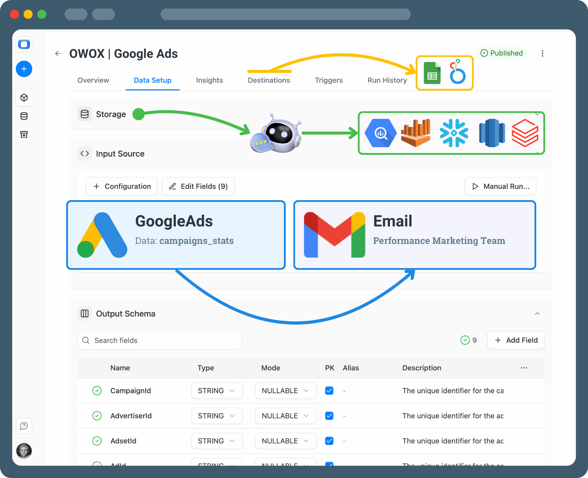
Task: Click the Add Field button
Action: (516, 340)
